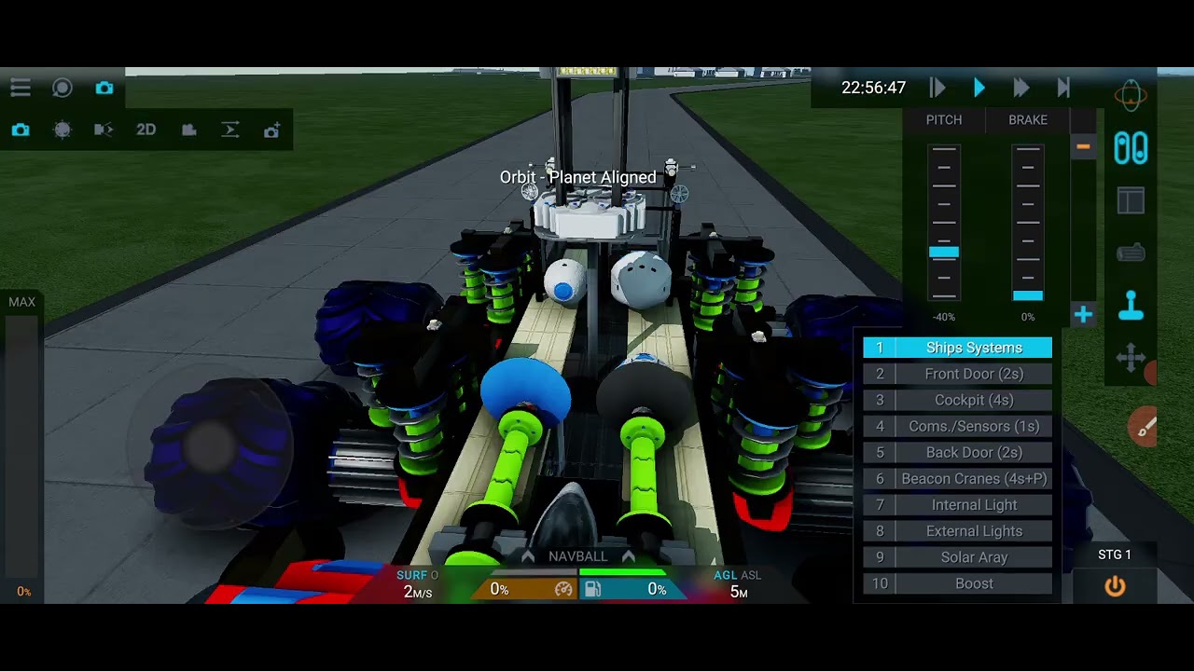Expand the NAVBALL panel
Viewport: 1194px width, 671px height.
pyautogui.click(x=578, y=556)
